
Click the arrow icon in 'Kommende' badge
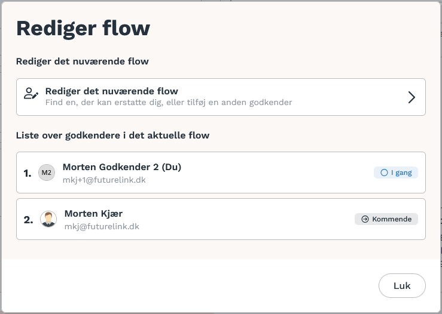[365, 219]
